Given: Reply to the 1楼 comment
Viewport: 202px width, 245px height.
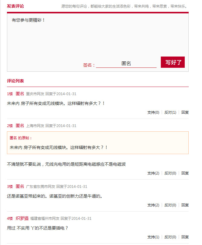Looking at the screenshot, I should (185, 112).
